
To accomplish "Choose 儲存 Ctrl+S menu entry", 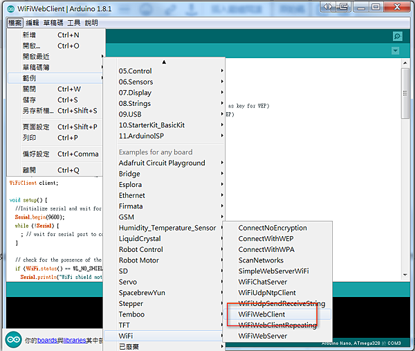I will (x=55, y=100).
